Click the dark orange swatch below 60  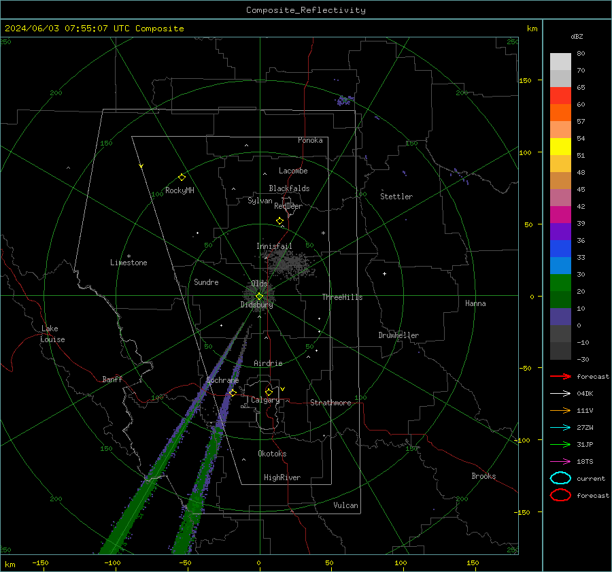coord(560,112)
